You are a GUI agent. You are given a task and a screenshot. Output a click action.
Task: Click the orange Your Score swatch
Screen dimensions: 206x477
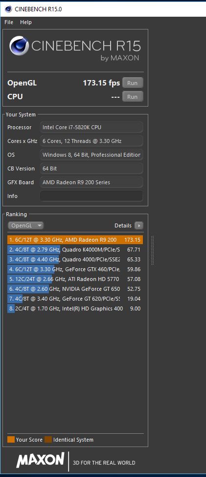[11, 440]
